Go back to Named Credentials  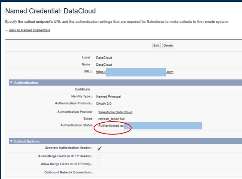[29, 30]
